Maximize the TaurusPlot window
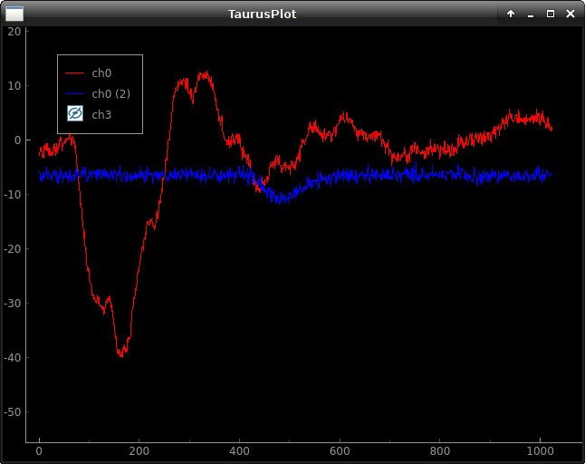The width and height of the screenshot is (585, 464). [x=551, y=14]
